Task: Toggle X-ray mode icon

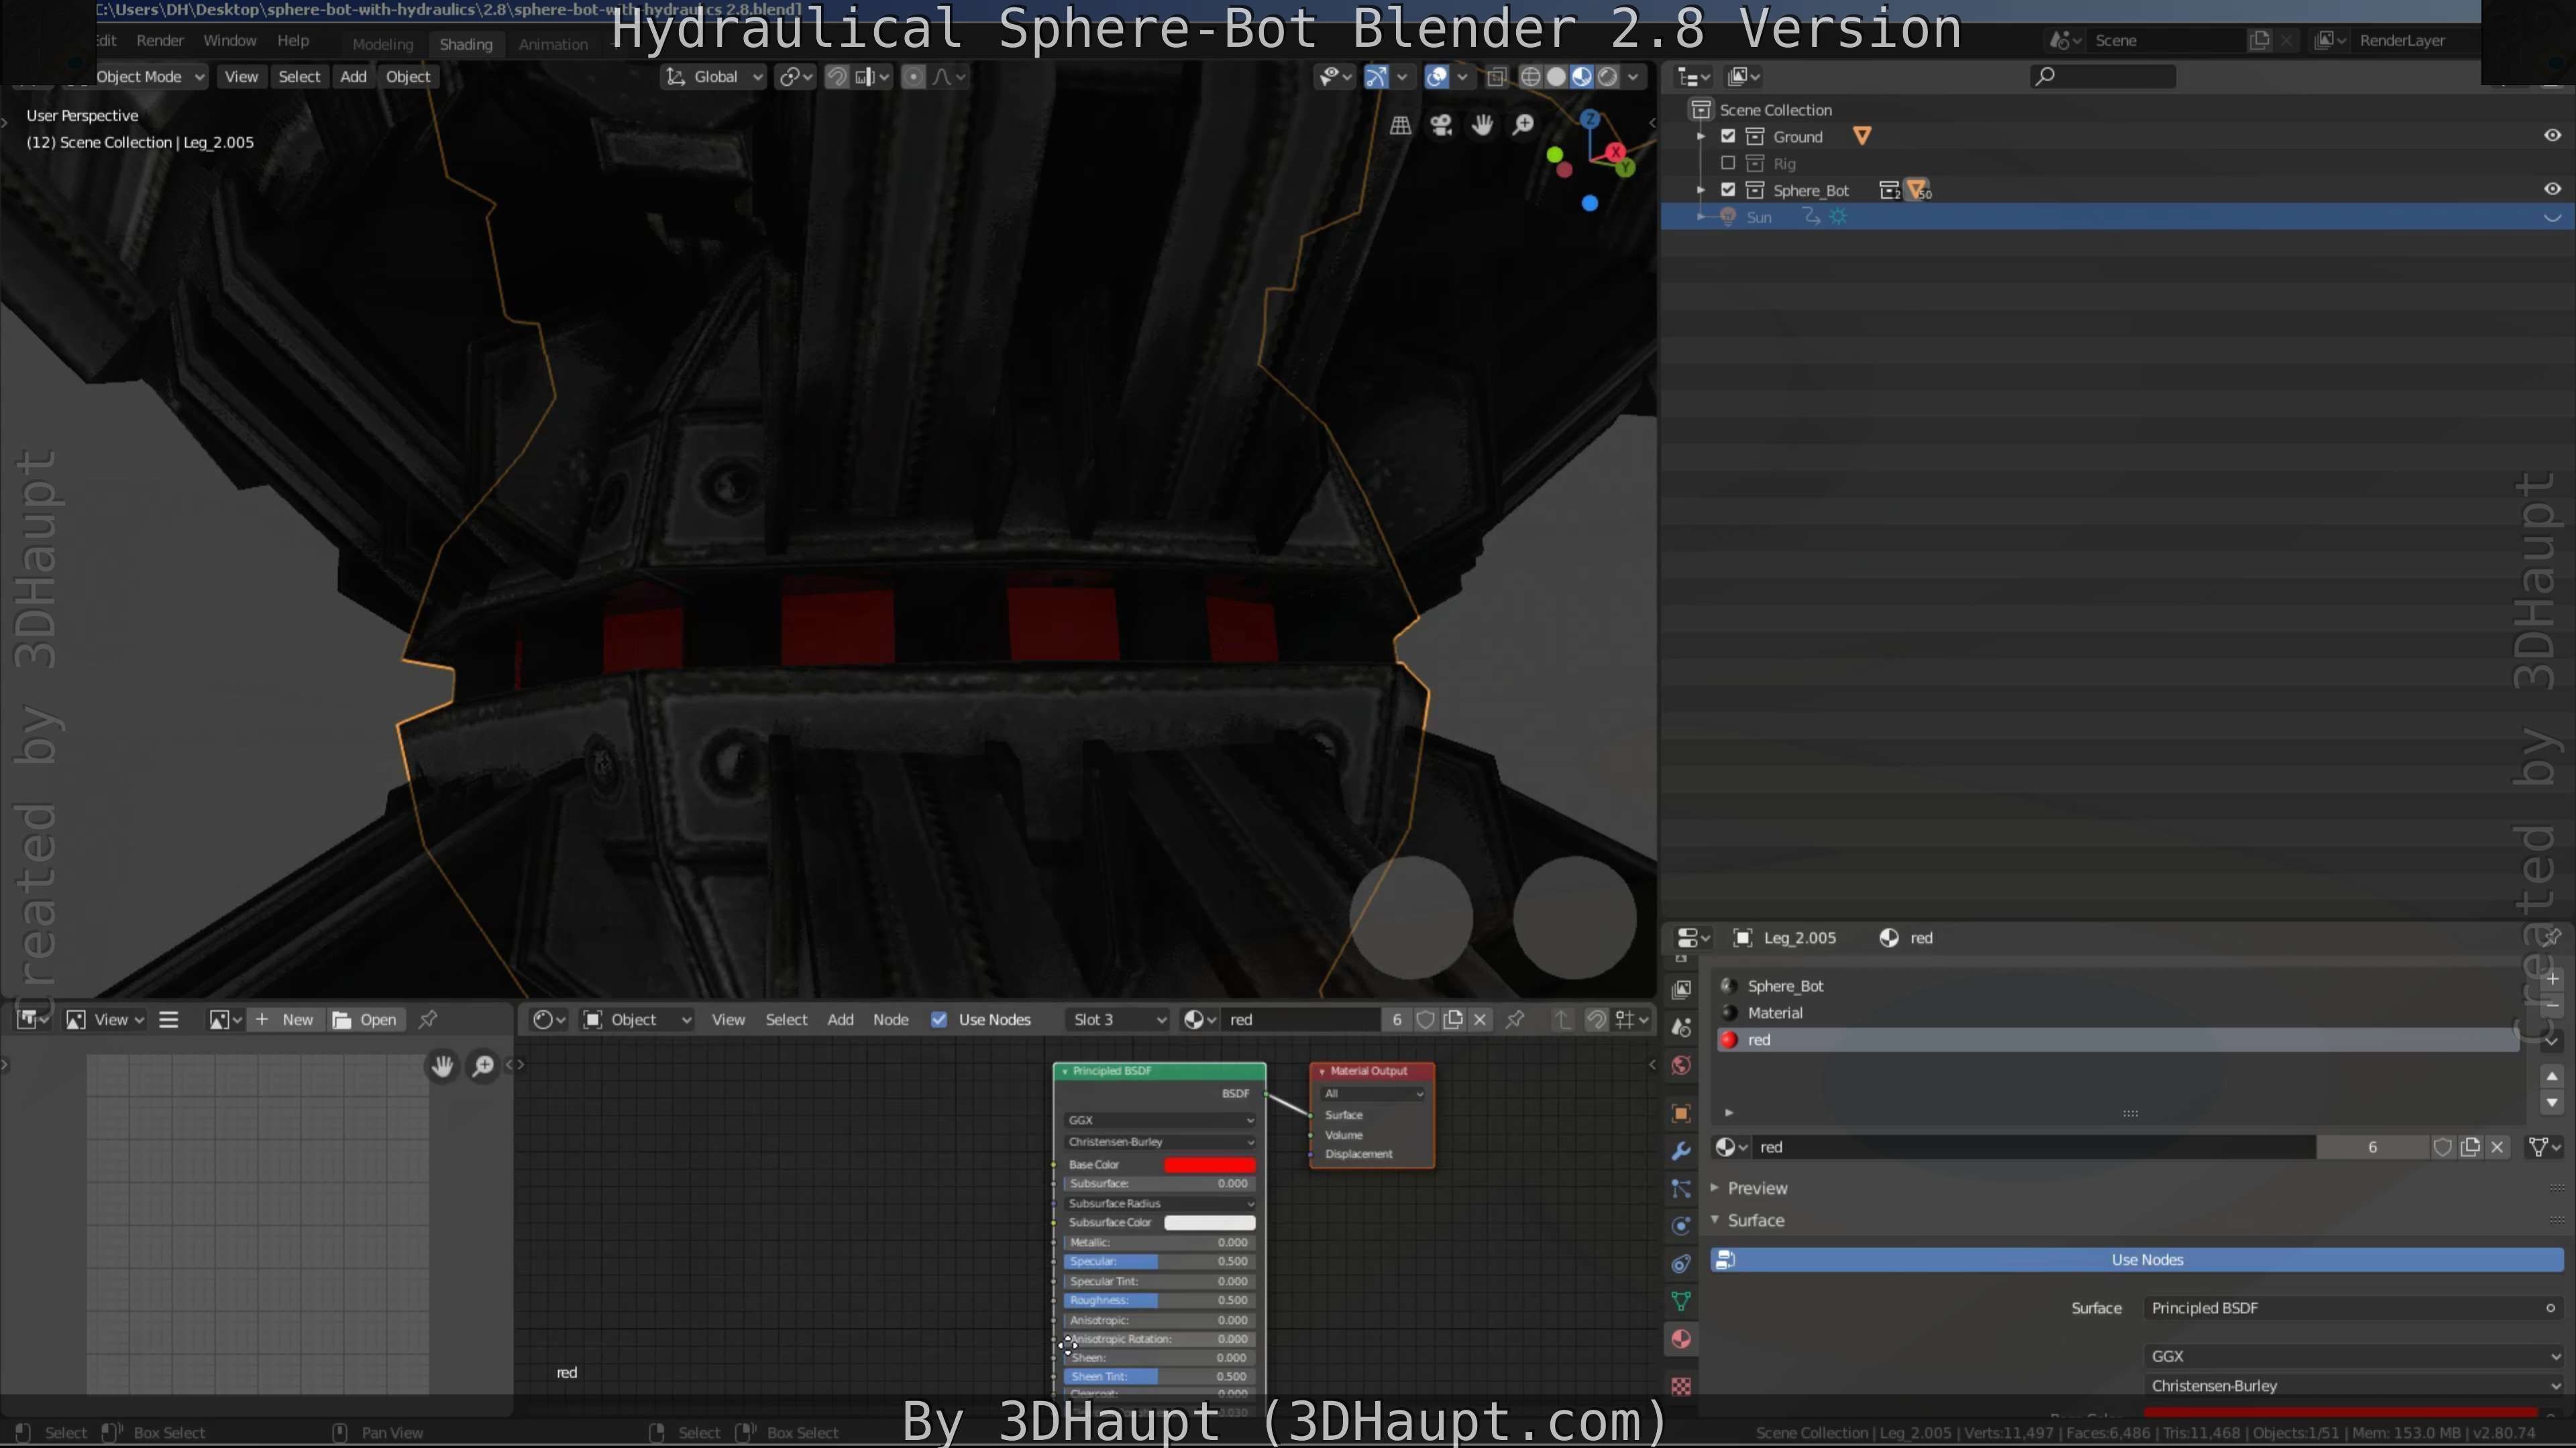Action: (1496, 77)
